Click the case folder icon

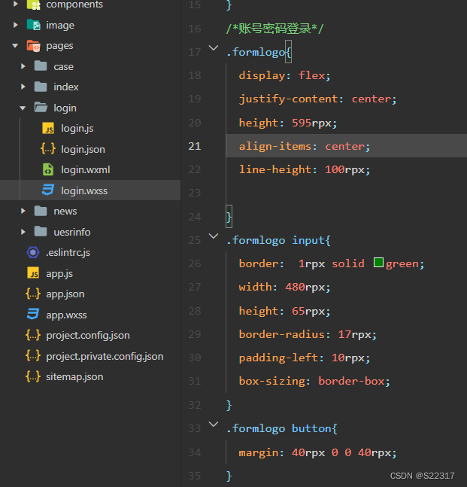[41, 65]
